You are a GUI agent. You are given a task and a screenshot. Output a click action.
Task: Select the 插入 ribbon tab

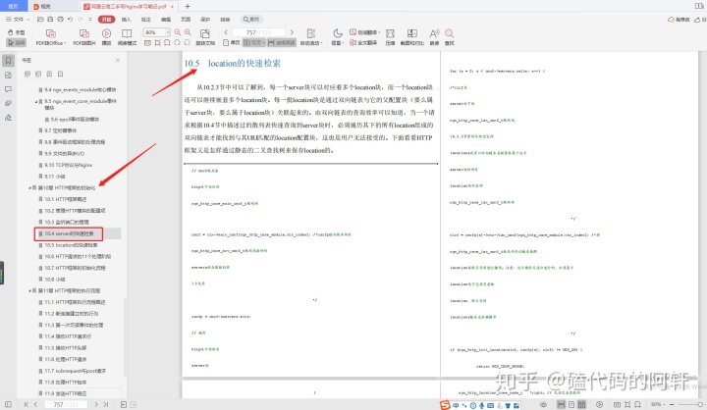[x=127, y=20]
